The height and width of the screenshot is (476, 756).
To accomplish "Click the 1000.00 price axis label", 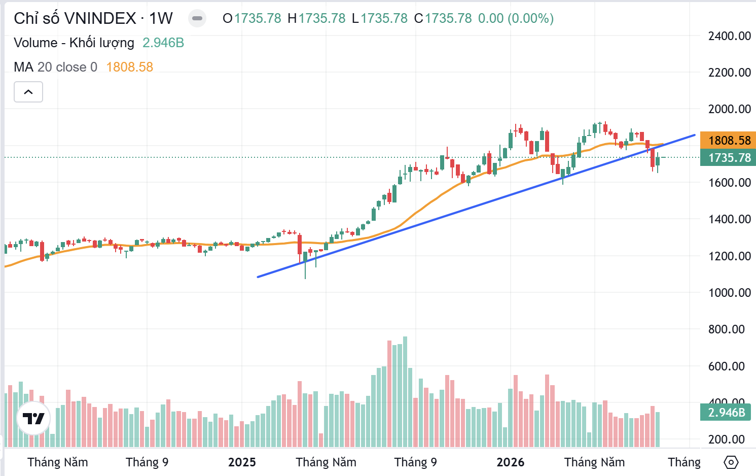I will point(730,293).
